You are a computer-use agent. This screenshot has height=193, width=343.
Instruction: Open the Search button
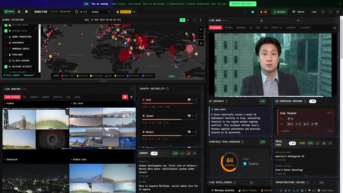coord(298,12)
